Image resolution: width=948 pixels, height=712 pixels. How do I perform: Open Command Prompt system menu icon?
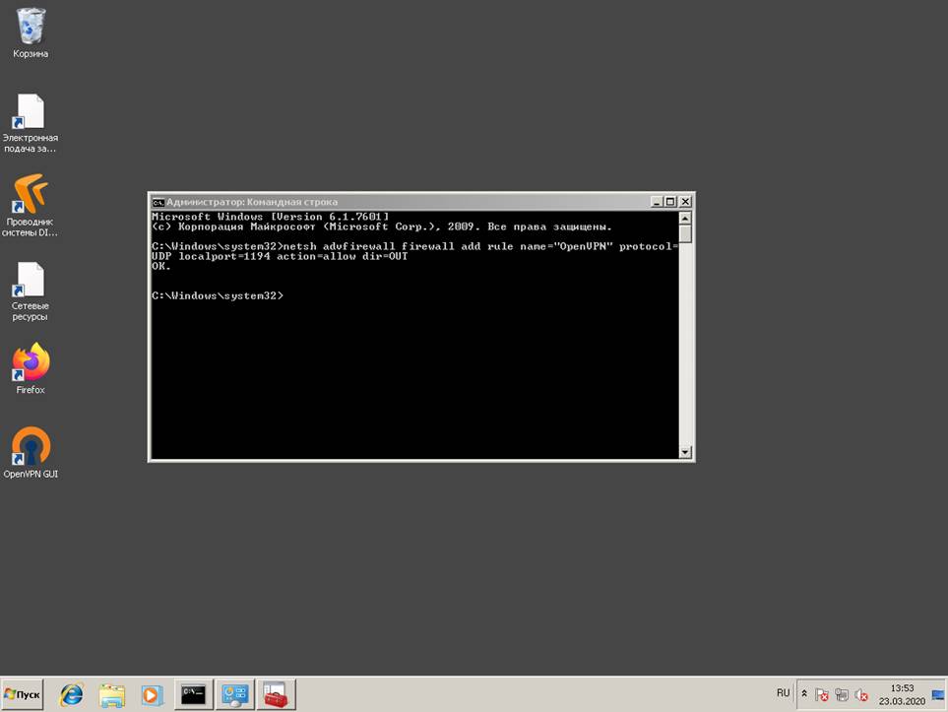coord(158,202)
